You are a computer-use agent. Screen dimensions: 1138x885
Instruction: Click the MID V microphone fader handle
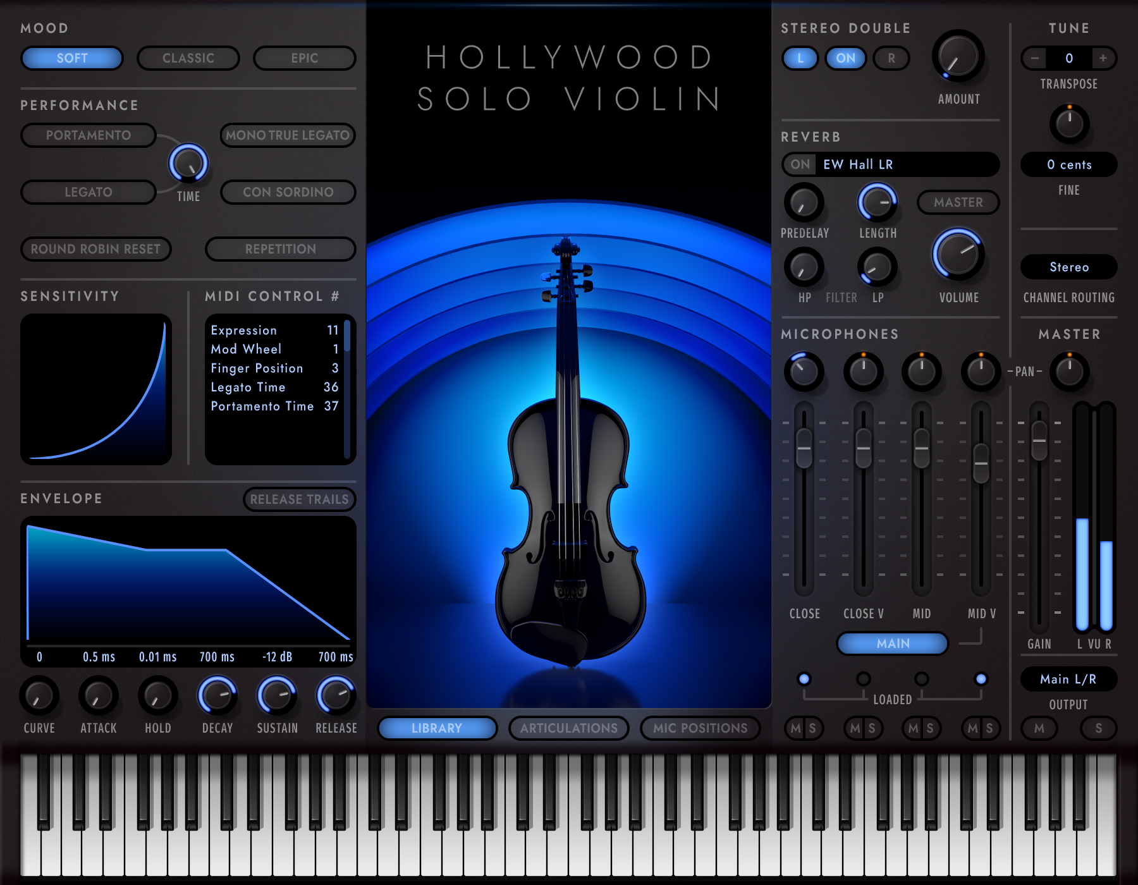981,463
